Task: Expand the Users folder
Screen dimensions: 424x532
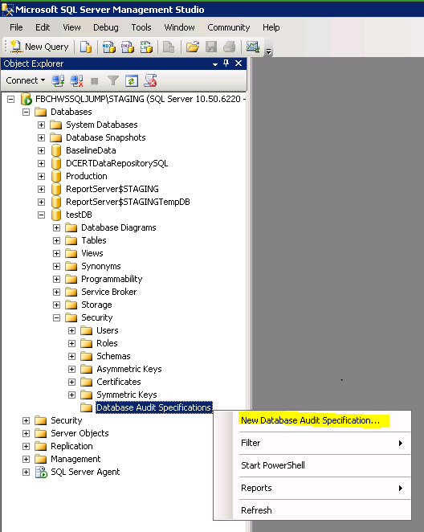Action: (x=71, y=331)
